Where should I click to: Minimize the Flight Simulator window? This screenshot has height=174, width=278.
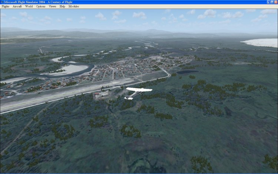pos(268,2)
